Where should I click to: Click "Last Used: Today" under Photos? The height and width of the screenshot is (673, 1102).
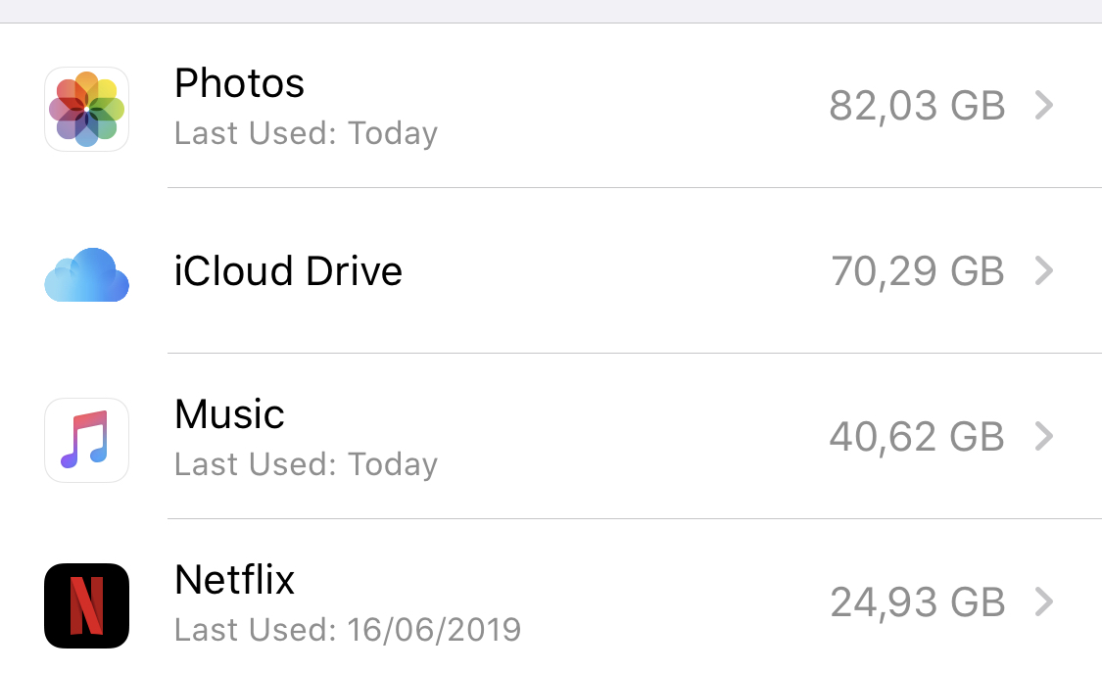click(x=306, y=133)
